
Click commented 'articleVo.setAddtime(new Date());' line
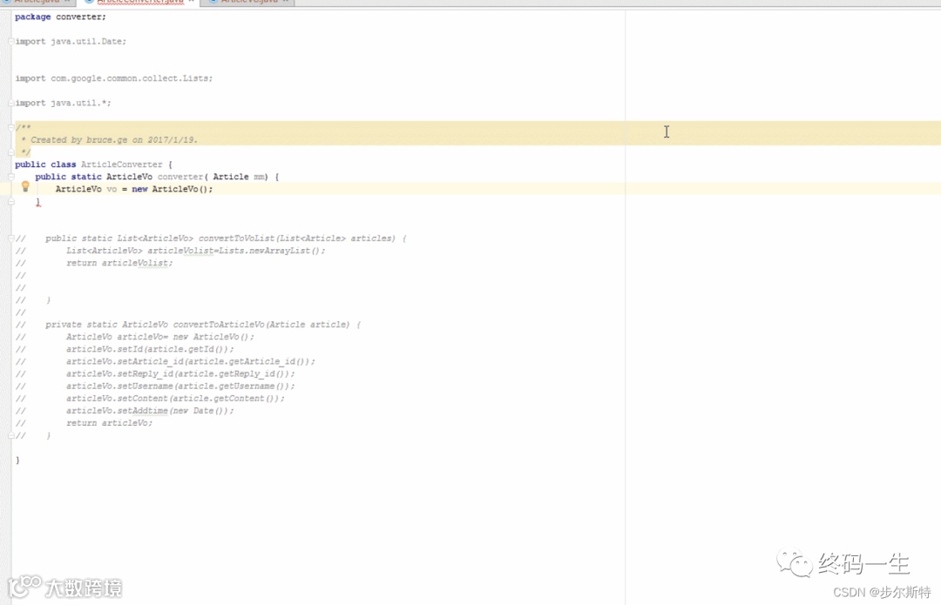click(150, 411)
